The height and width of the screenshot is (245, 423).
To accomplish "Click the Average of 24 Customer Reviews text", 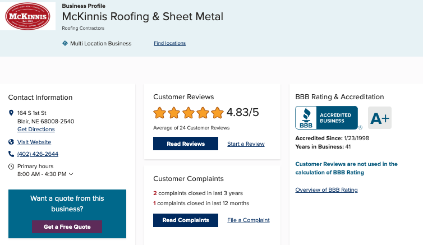I will [x=191, y=128].
